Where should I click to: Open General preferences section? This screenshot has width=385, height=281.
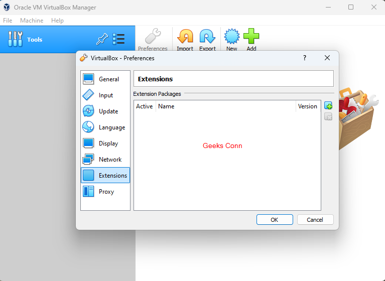point(105,79)
